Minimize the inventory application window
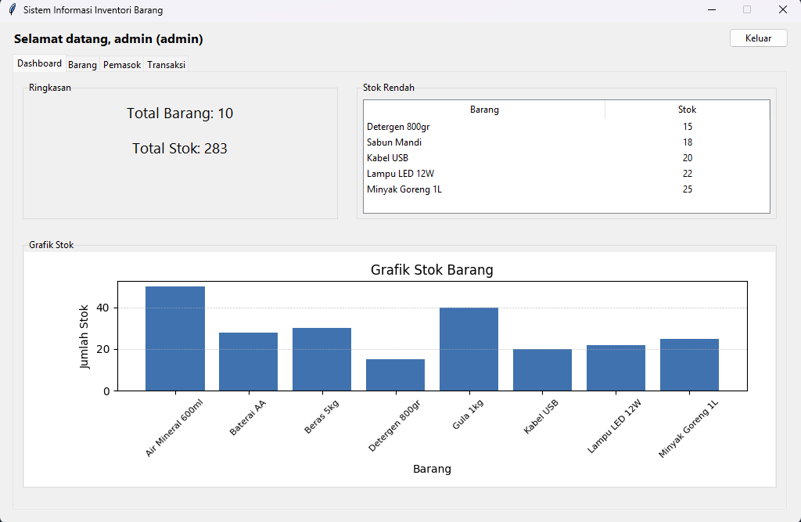The image size is (801, 522). click(712, 9)
